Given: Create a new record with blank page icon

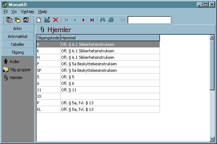Looking at the screenshot, I should (39, 20).
